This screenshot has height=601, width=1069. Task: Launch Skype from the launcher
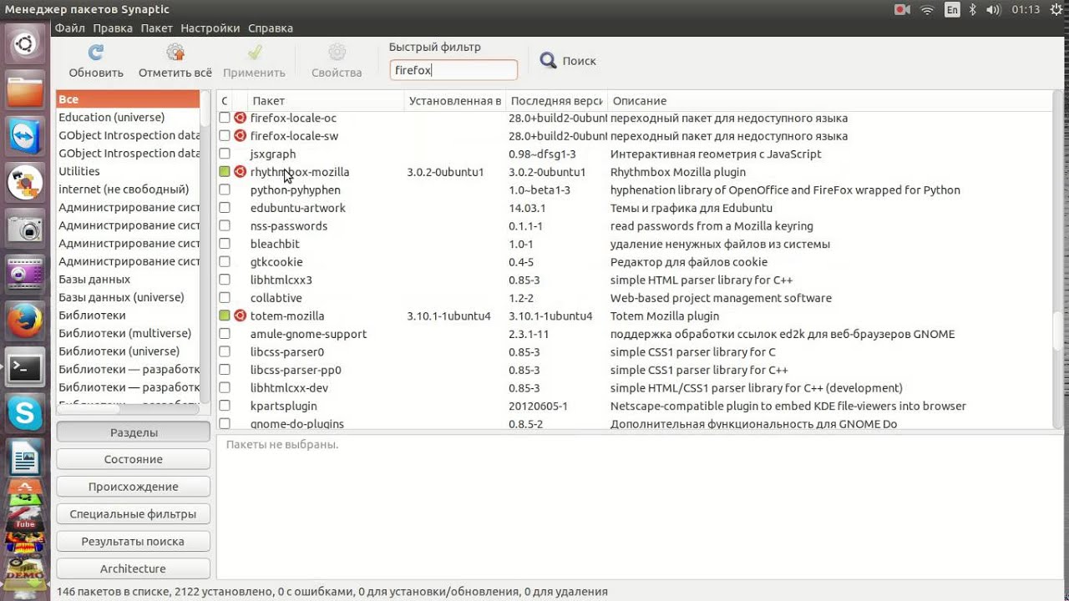(x=25, y=412)
